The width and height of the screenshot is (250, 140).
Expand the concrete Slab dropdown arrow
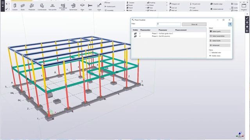(146, 10)
